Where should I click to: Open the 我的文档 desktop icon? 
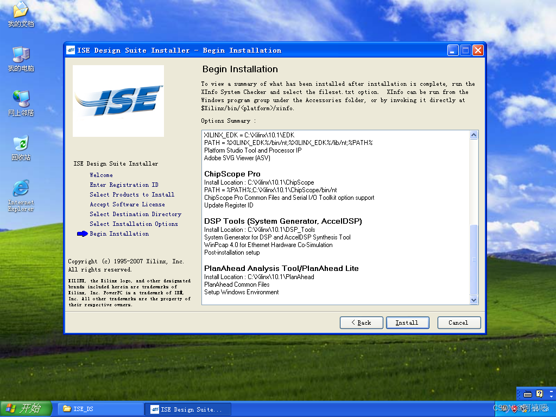tap(21, 14)
